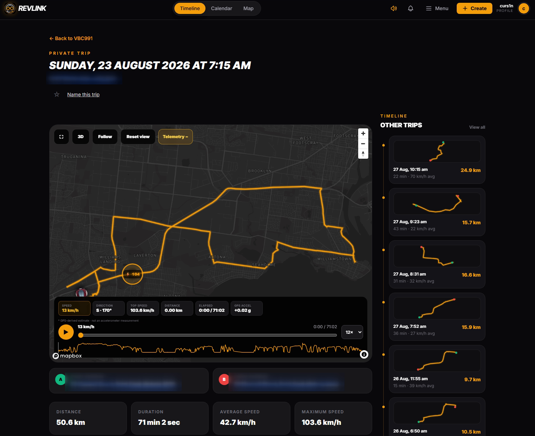Toggle the 3D map view
The height and width of the screenshot is (436, 535).
[81, 137]
